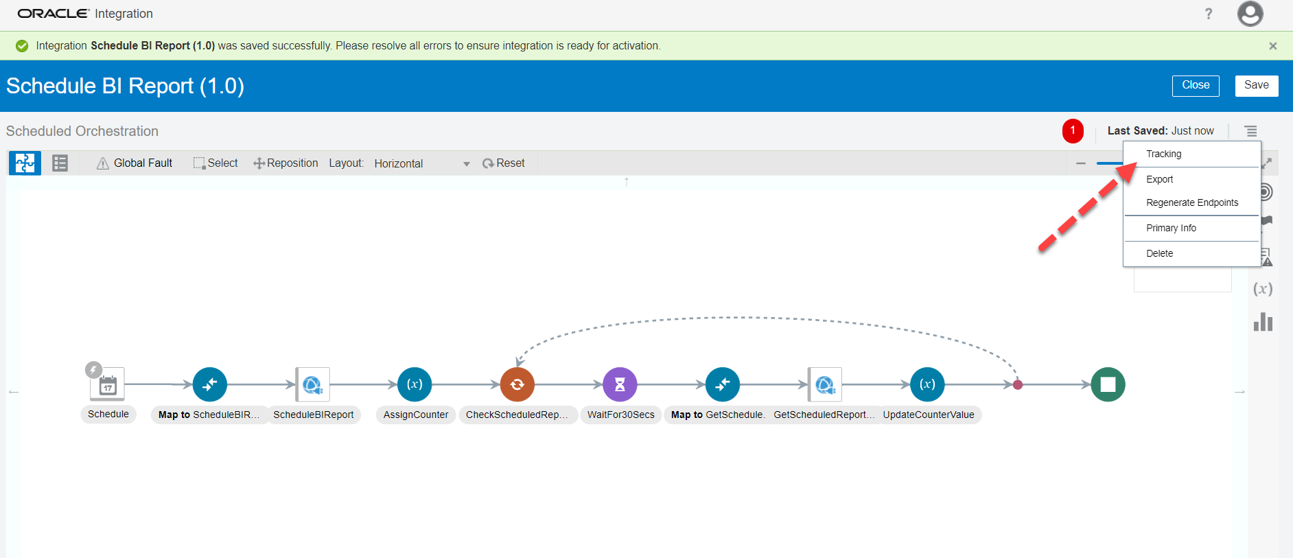
Task: Open the user profile menu
Action: click(x=1250, y=14)
